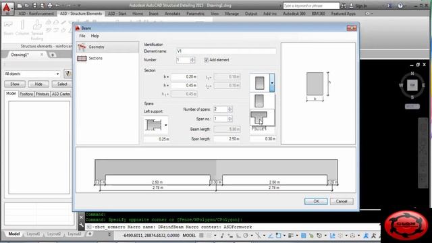
Task: Close the command line with its X icon
Action: [81, 217]
